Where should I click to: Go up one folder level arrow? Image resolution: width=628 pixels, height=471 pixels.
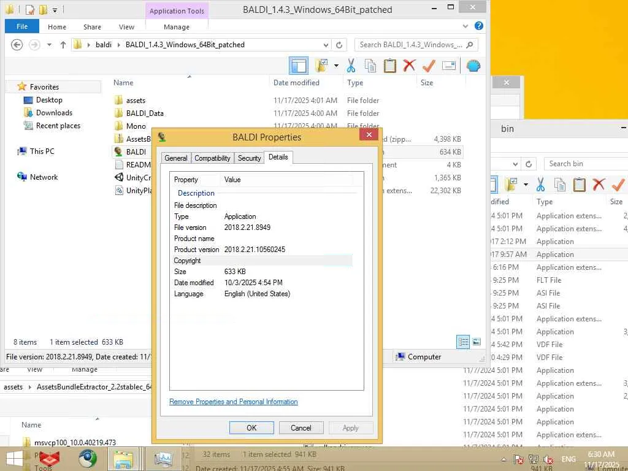pos(63,44)
